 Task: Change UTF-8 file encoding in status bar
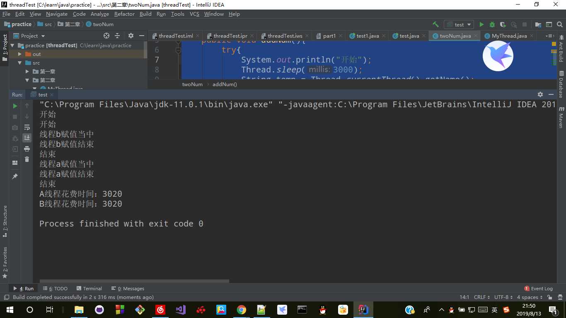[503, 297]
